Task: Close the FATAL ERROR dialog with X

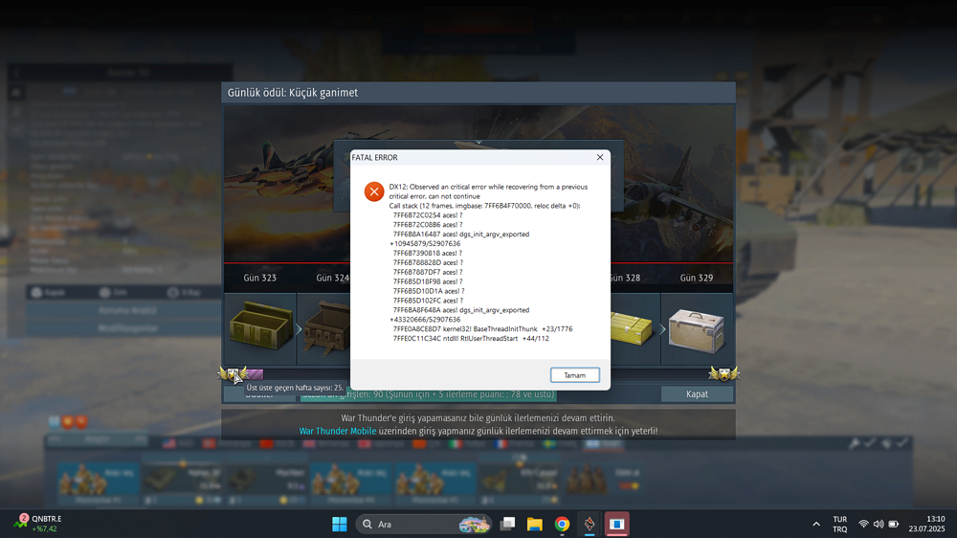Action: pos(600,157)
